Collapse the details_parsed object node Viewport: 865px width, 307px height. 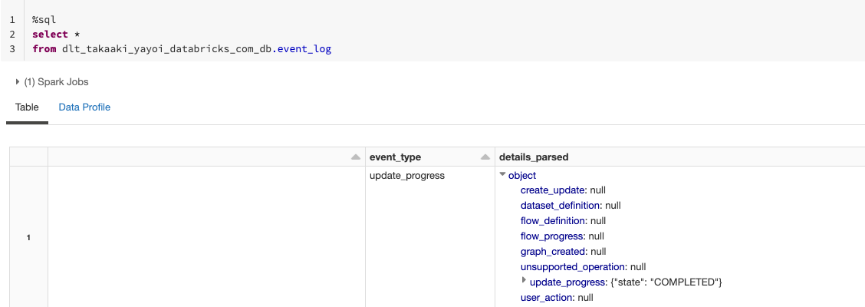pos(502,174)
